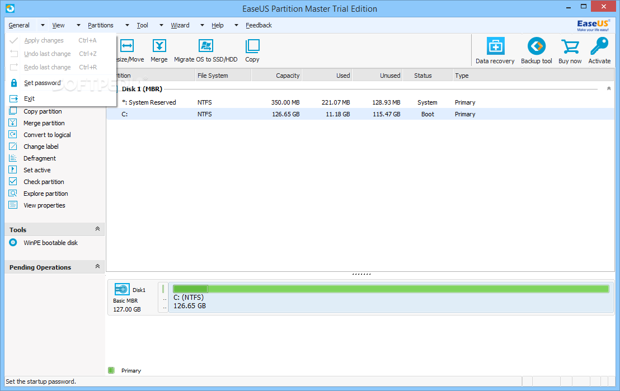
Task: Open the Feedback menu
Action: [259, 25]
